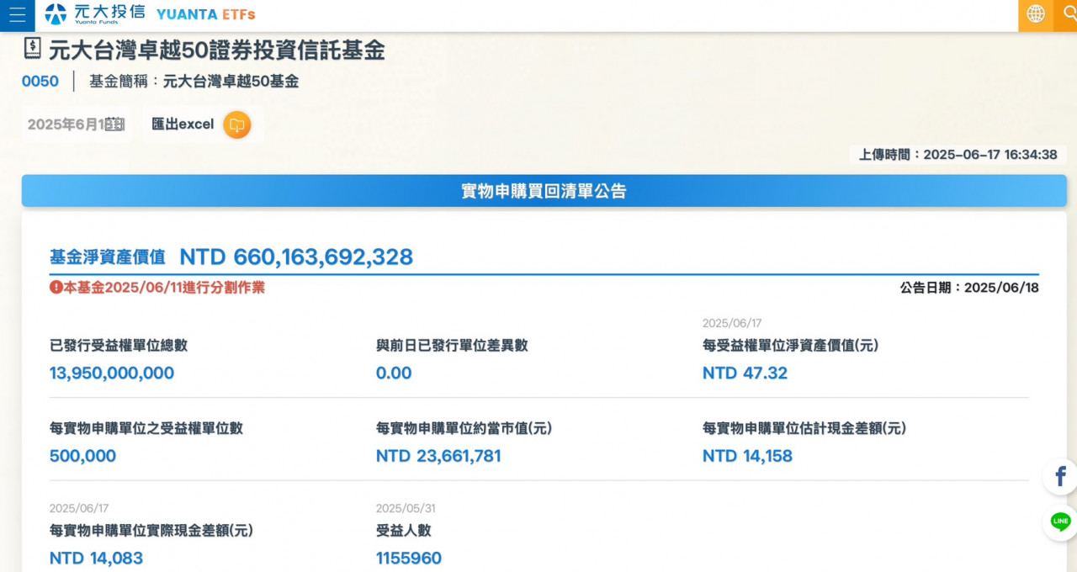Click the 每實物申購單位估計現金差額(元) label
This screenshot has height=572, width=1077.
click(804, 428)
